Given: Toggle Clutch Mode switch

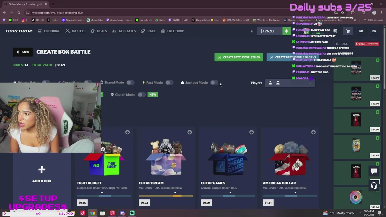Looking at the screenshot, I should pyautogui.click(x=141, y=95).
